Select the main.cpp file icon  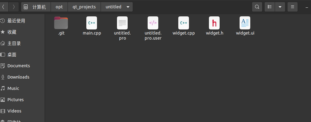point(92,23)
